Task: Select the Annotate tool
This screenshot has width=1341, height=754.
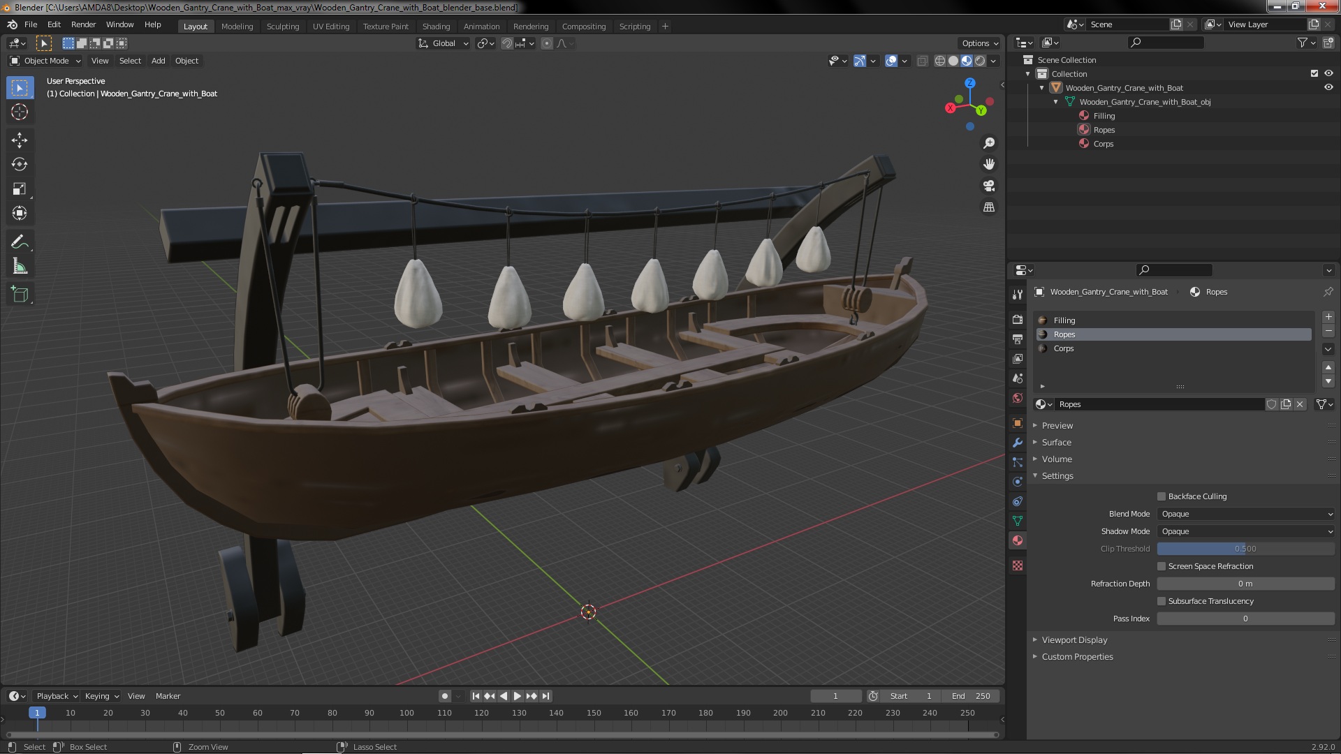Action: tap(20, 242)
